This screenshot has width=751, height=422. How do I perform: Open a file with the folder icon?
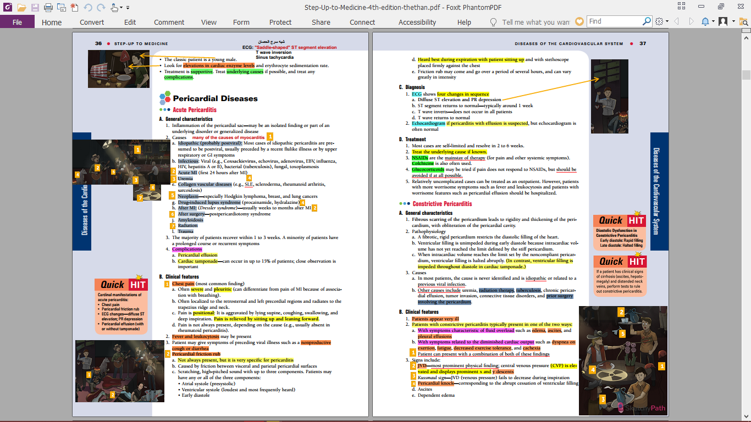[x=21, y=8]
